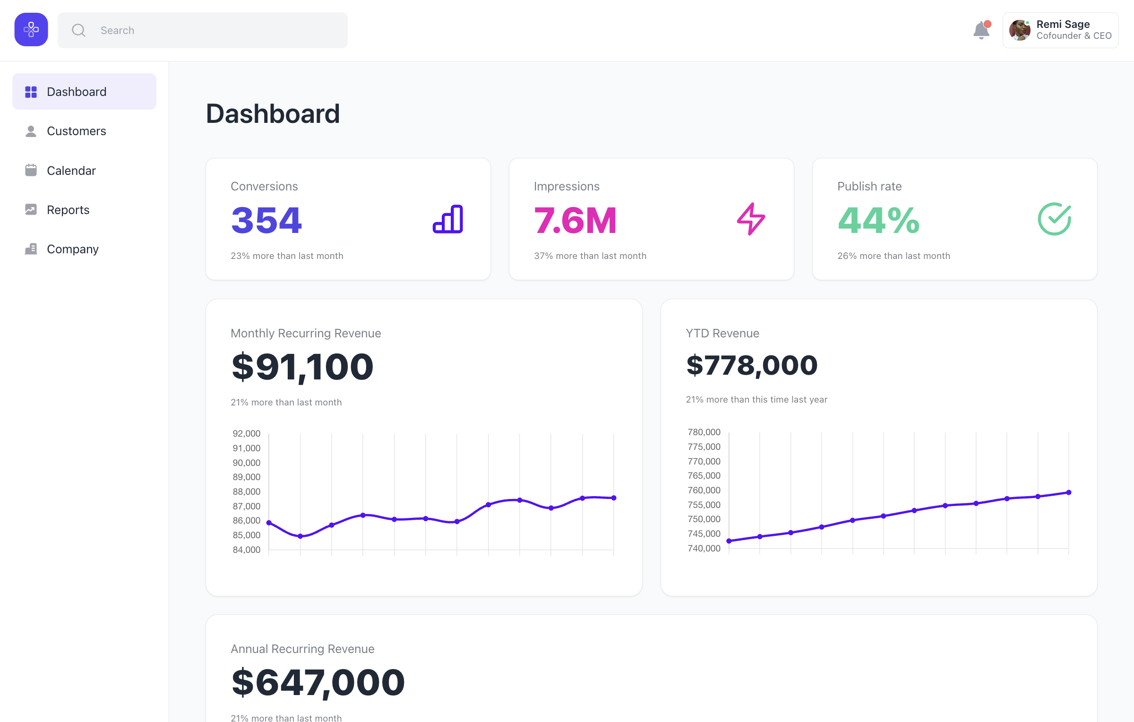Screen dimensions: 1134x722
Task: Click last data point on YTD Revenue chart
Action: pos(1069,492)
